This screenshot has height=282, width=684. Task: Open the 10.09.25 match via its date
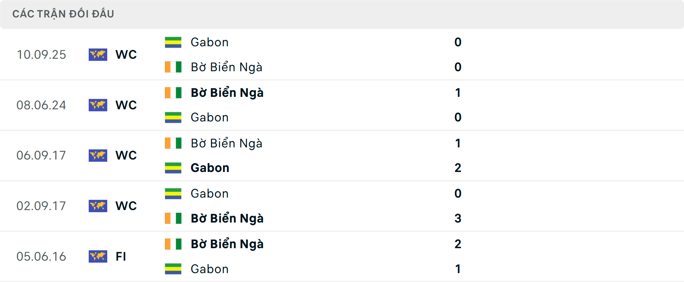pyautogui.click(x=41, y=54)
